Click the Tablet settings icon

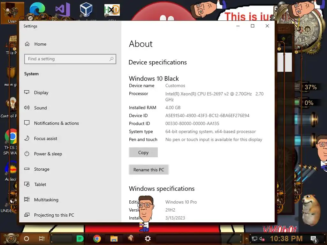pos(27,184)
